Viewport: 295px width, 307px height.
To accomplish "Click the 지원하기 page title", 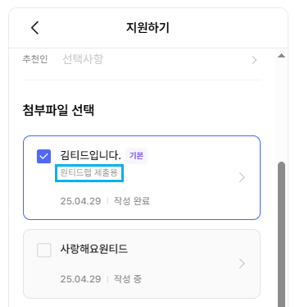I will coord(147,28).
